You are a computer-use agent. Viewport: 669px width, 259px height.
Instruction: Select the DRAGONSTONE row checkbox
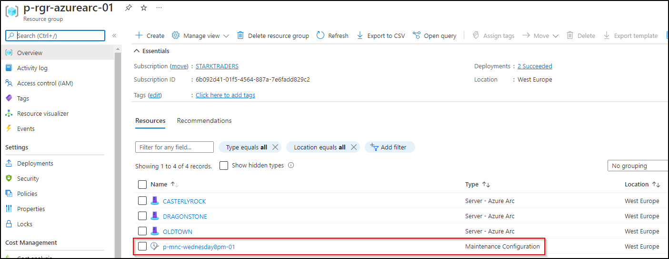[x=142, y=216]
